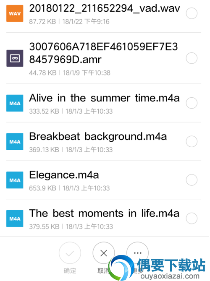This screenshot has height=281, width=210.
Task: Click the 确定 label under the checkmark
Action: click(x=70, y=271)
